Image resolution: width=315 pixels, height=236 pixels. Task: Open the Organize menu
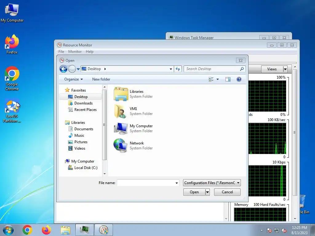click(x=74, y=79)
